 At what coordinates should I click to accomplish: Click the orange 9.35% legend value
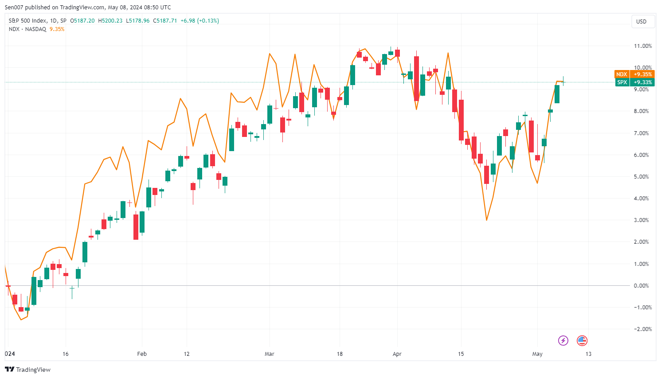point(57,29)
